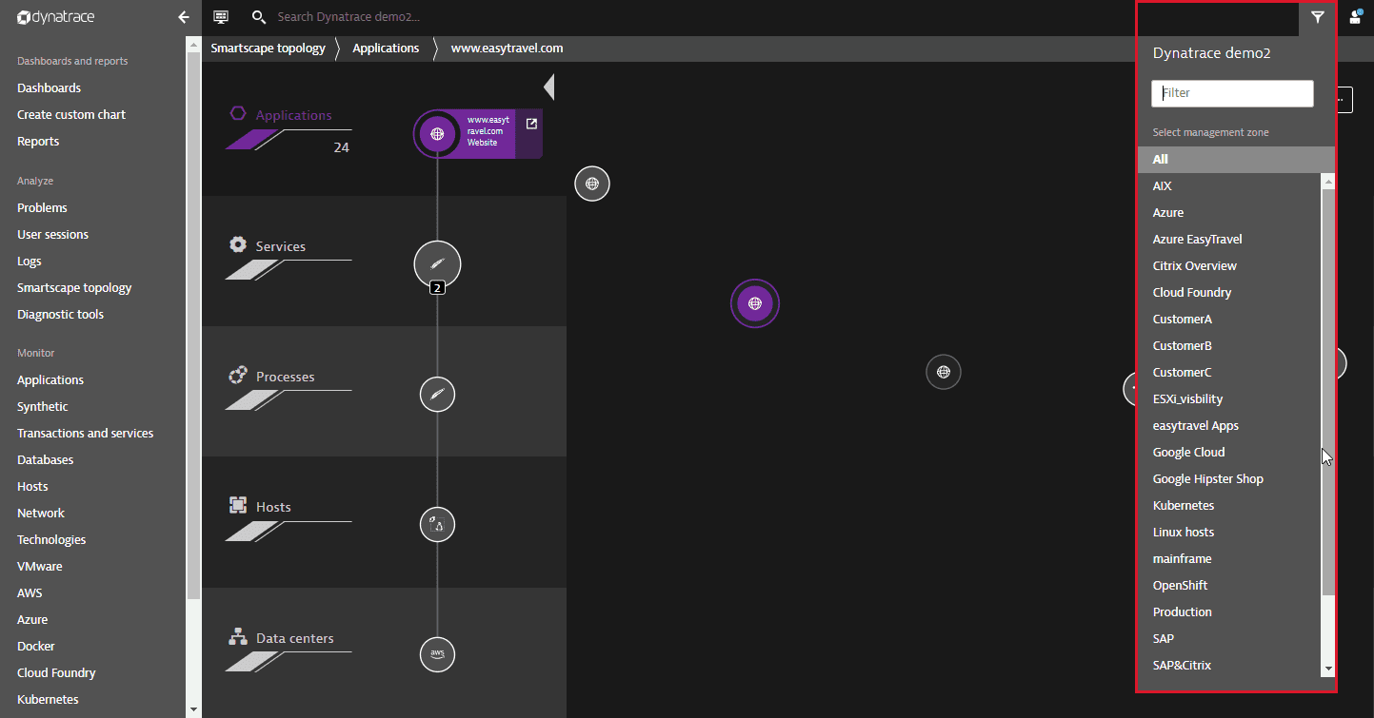
Task: Pick CustomerA zone
Action: coord(1182,320)
